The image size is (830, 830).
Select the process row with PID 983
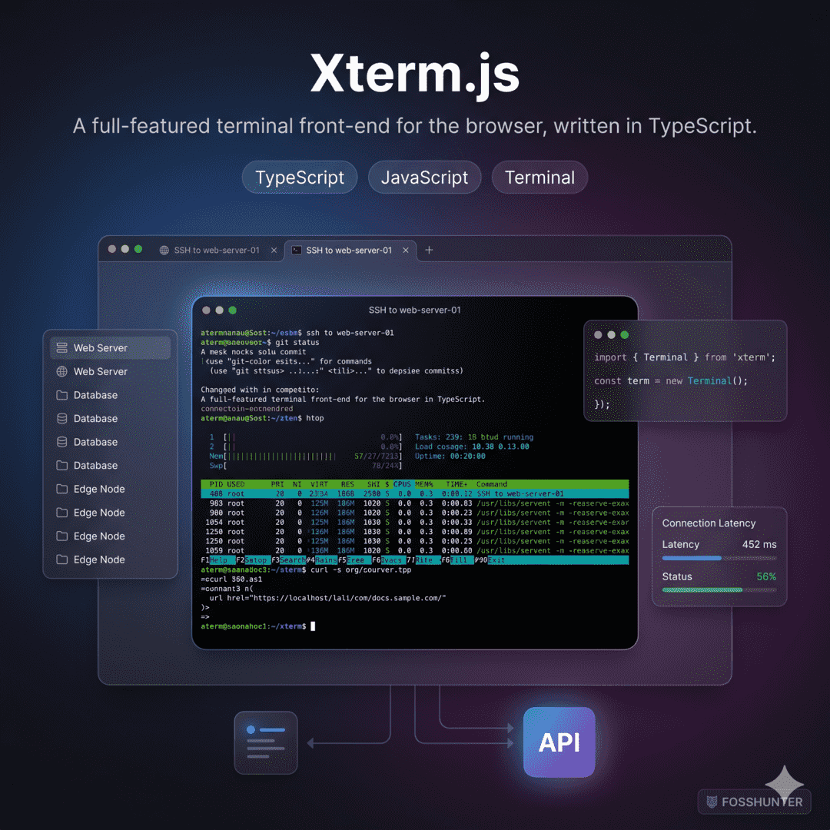414,503
